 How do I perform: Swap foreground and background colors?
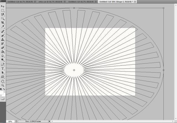pos(4,89)
